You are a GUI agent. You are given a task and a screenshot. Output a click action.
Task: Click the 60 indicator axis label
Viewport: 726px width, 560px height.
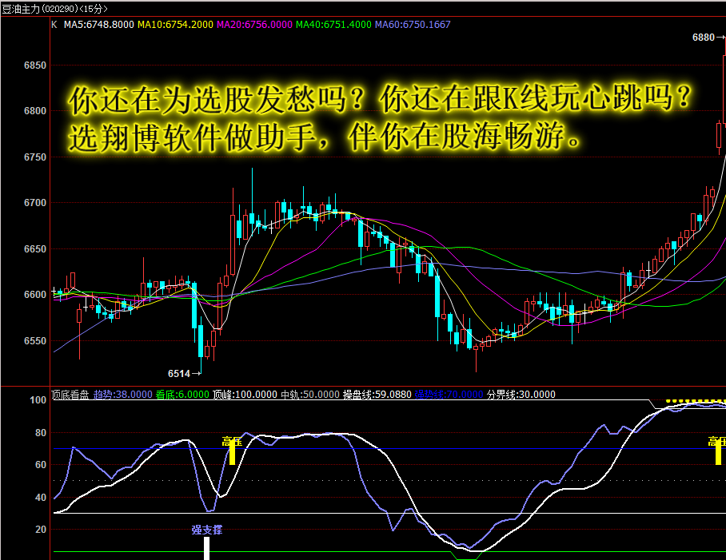click(x=41, y=465)
